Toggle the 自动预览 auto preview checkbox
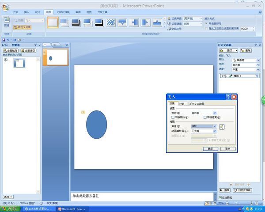This screenshot has width=265, height=212. [x=221, y=197]
